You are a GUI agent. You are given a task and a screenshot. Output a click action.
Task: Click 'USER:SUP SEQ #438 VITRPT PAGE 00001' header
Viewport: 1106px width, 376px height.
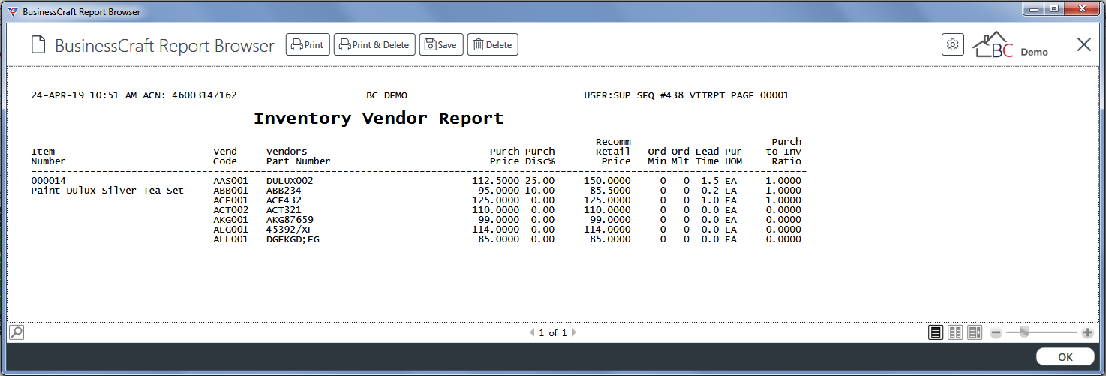point(687,95)
